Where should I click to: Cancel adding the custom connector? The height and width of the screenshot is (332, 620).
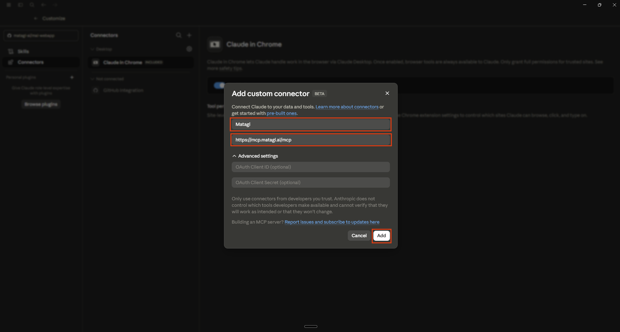point(359,236)
